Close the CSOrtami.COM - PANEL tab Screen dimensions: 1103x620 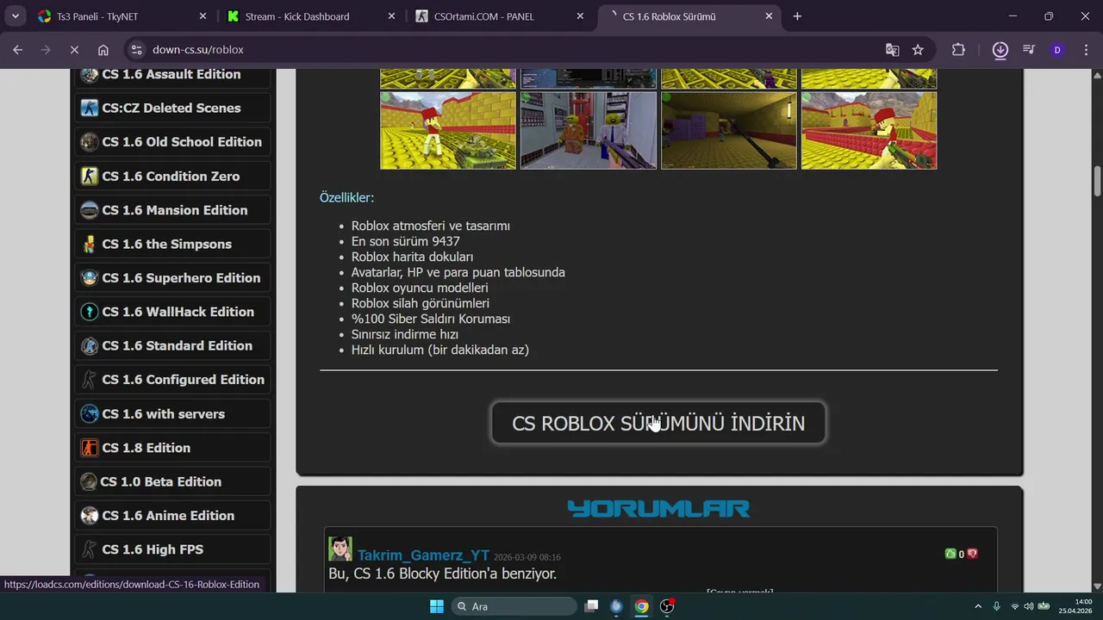coord(580,16)
